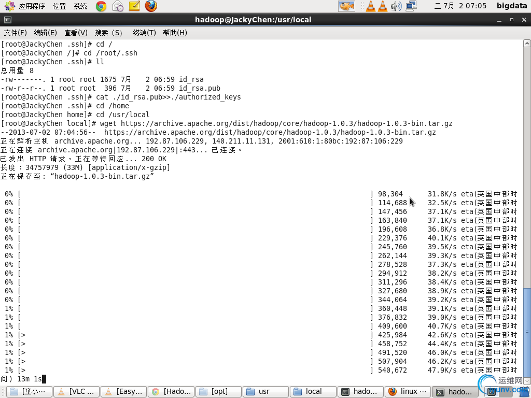531x398 pixels.
Task: Switch to [Hado... Chrome taskbar window
Action: [x=171, y=392]
